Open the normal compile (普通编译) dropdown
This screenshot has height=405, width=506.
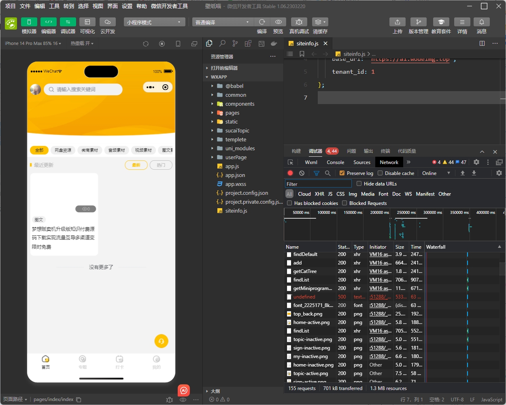point(223,22)
